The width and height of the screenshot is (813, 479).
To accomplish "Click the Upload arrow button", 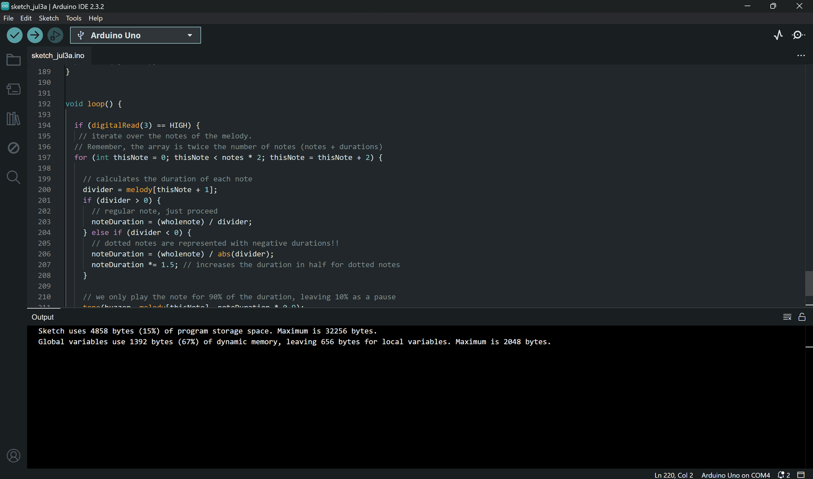I will pyautogui.click(x=35, y=35).
